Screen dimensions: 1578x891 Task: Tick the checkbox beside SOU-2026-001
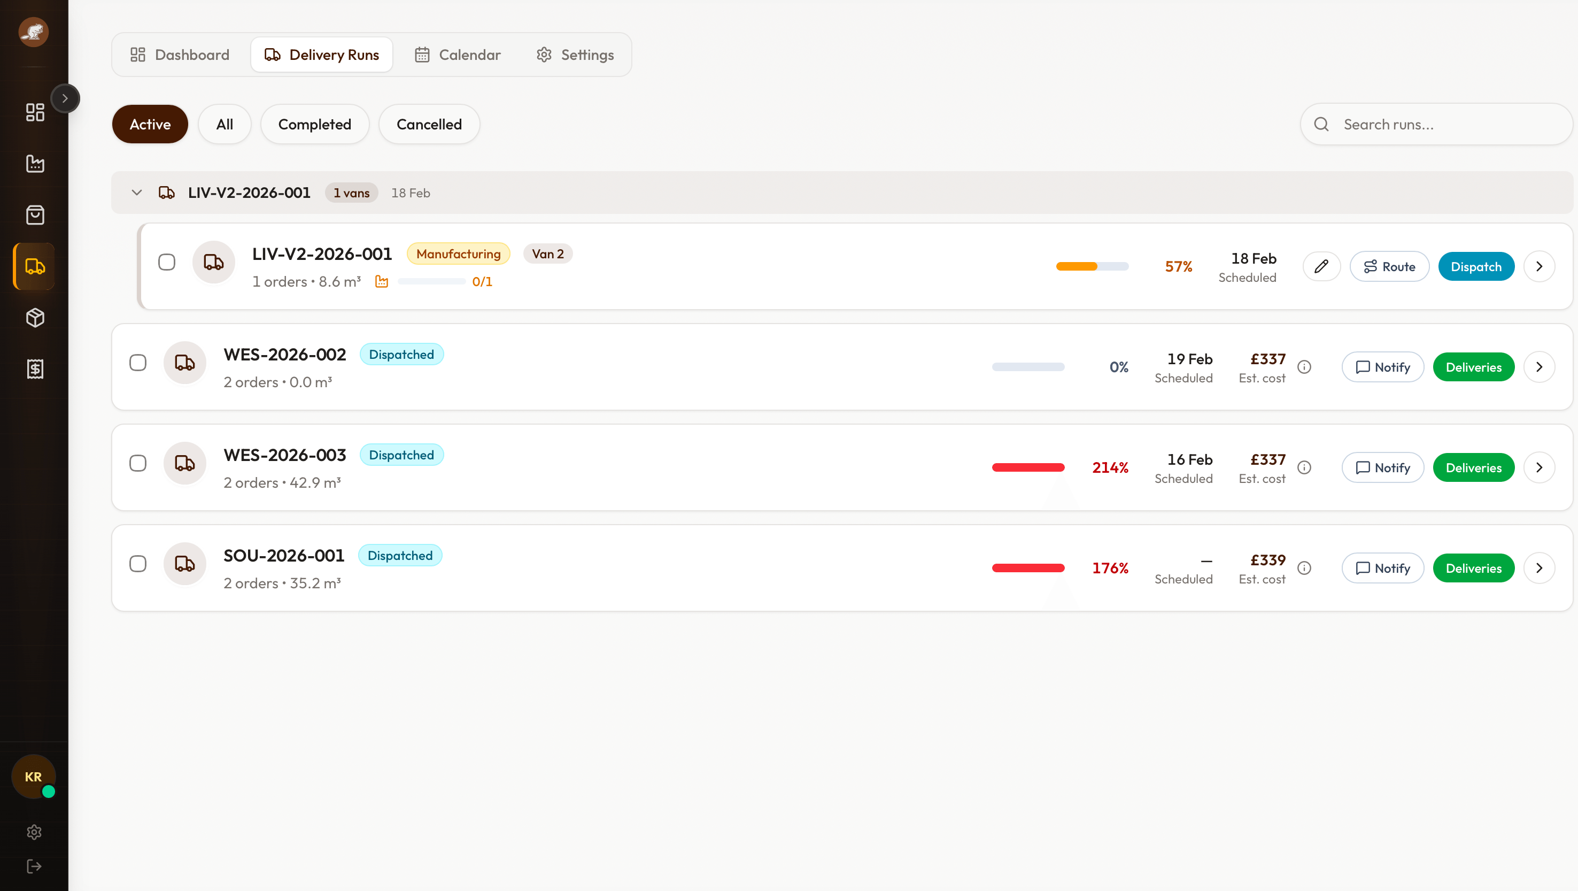[138, 564]
